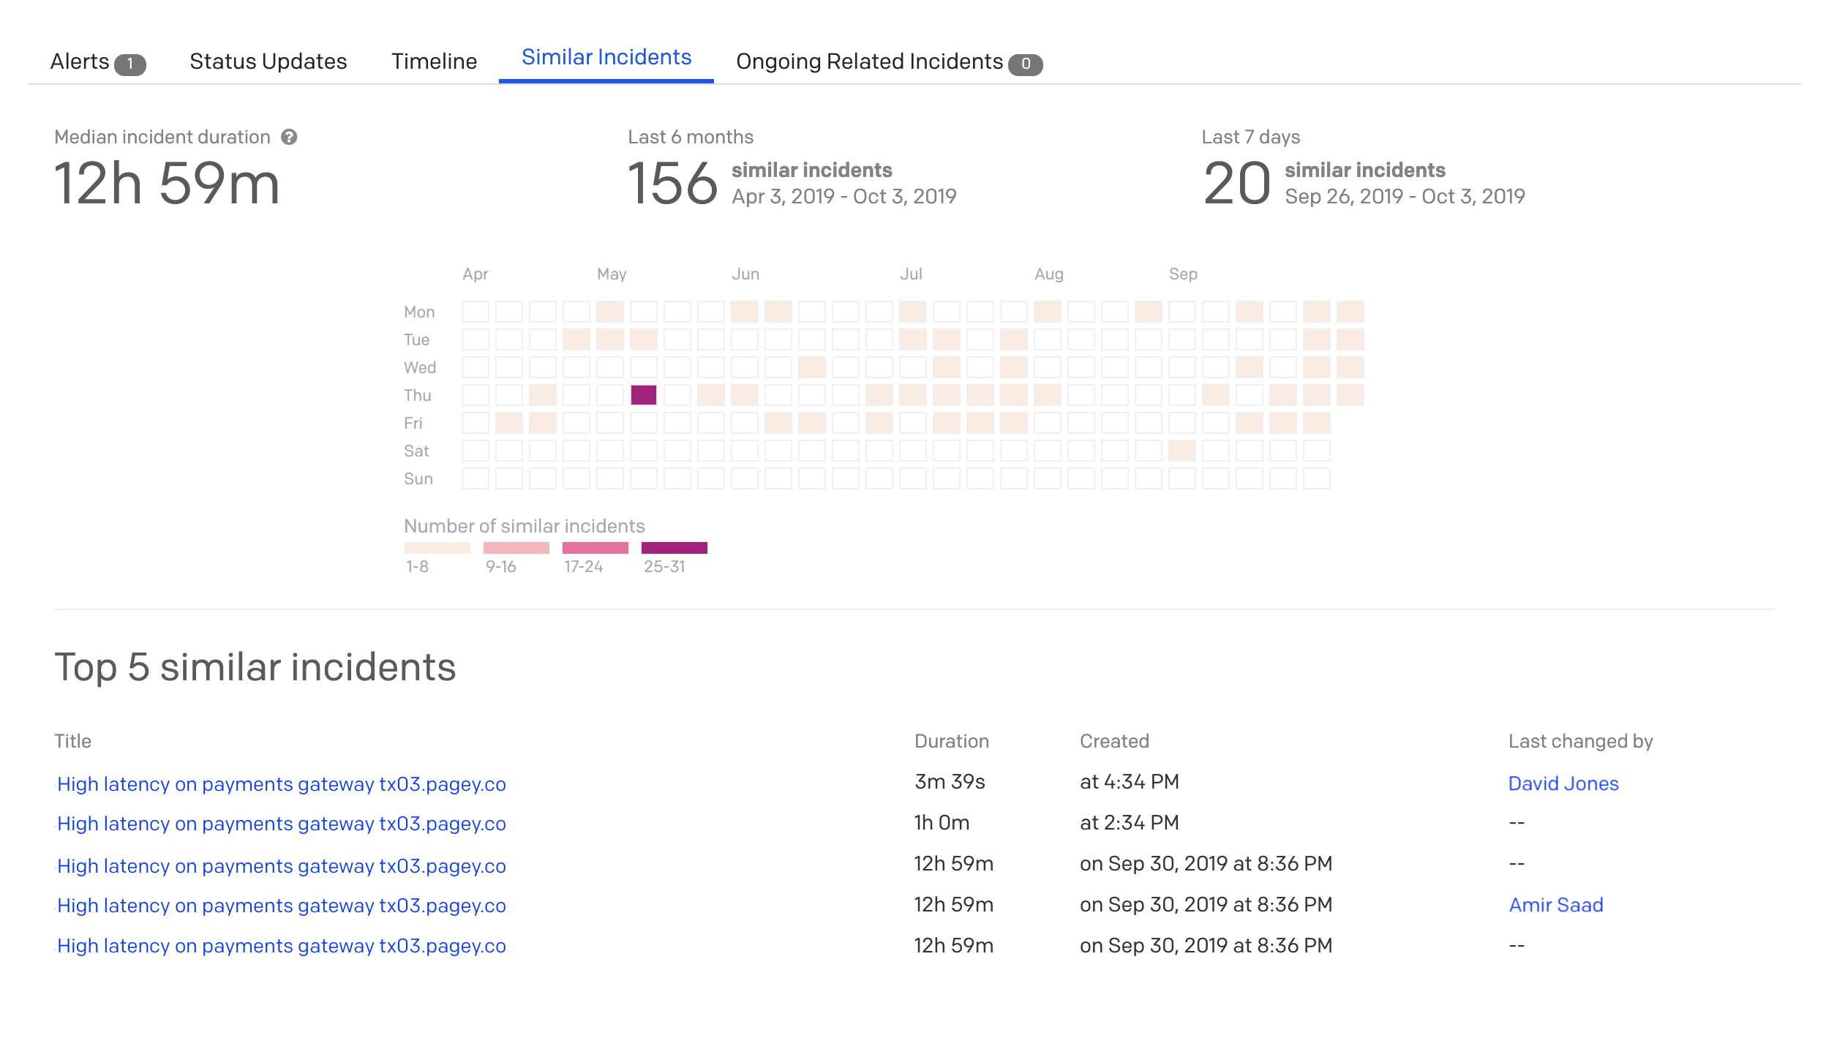Open the David Jones user profile link
This screenshot has height=1049, width=1826.
pos(1563,783)
